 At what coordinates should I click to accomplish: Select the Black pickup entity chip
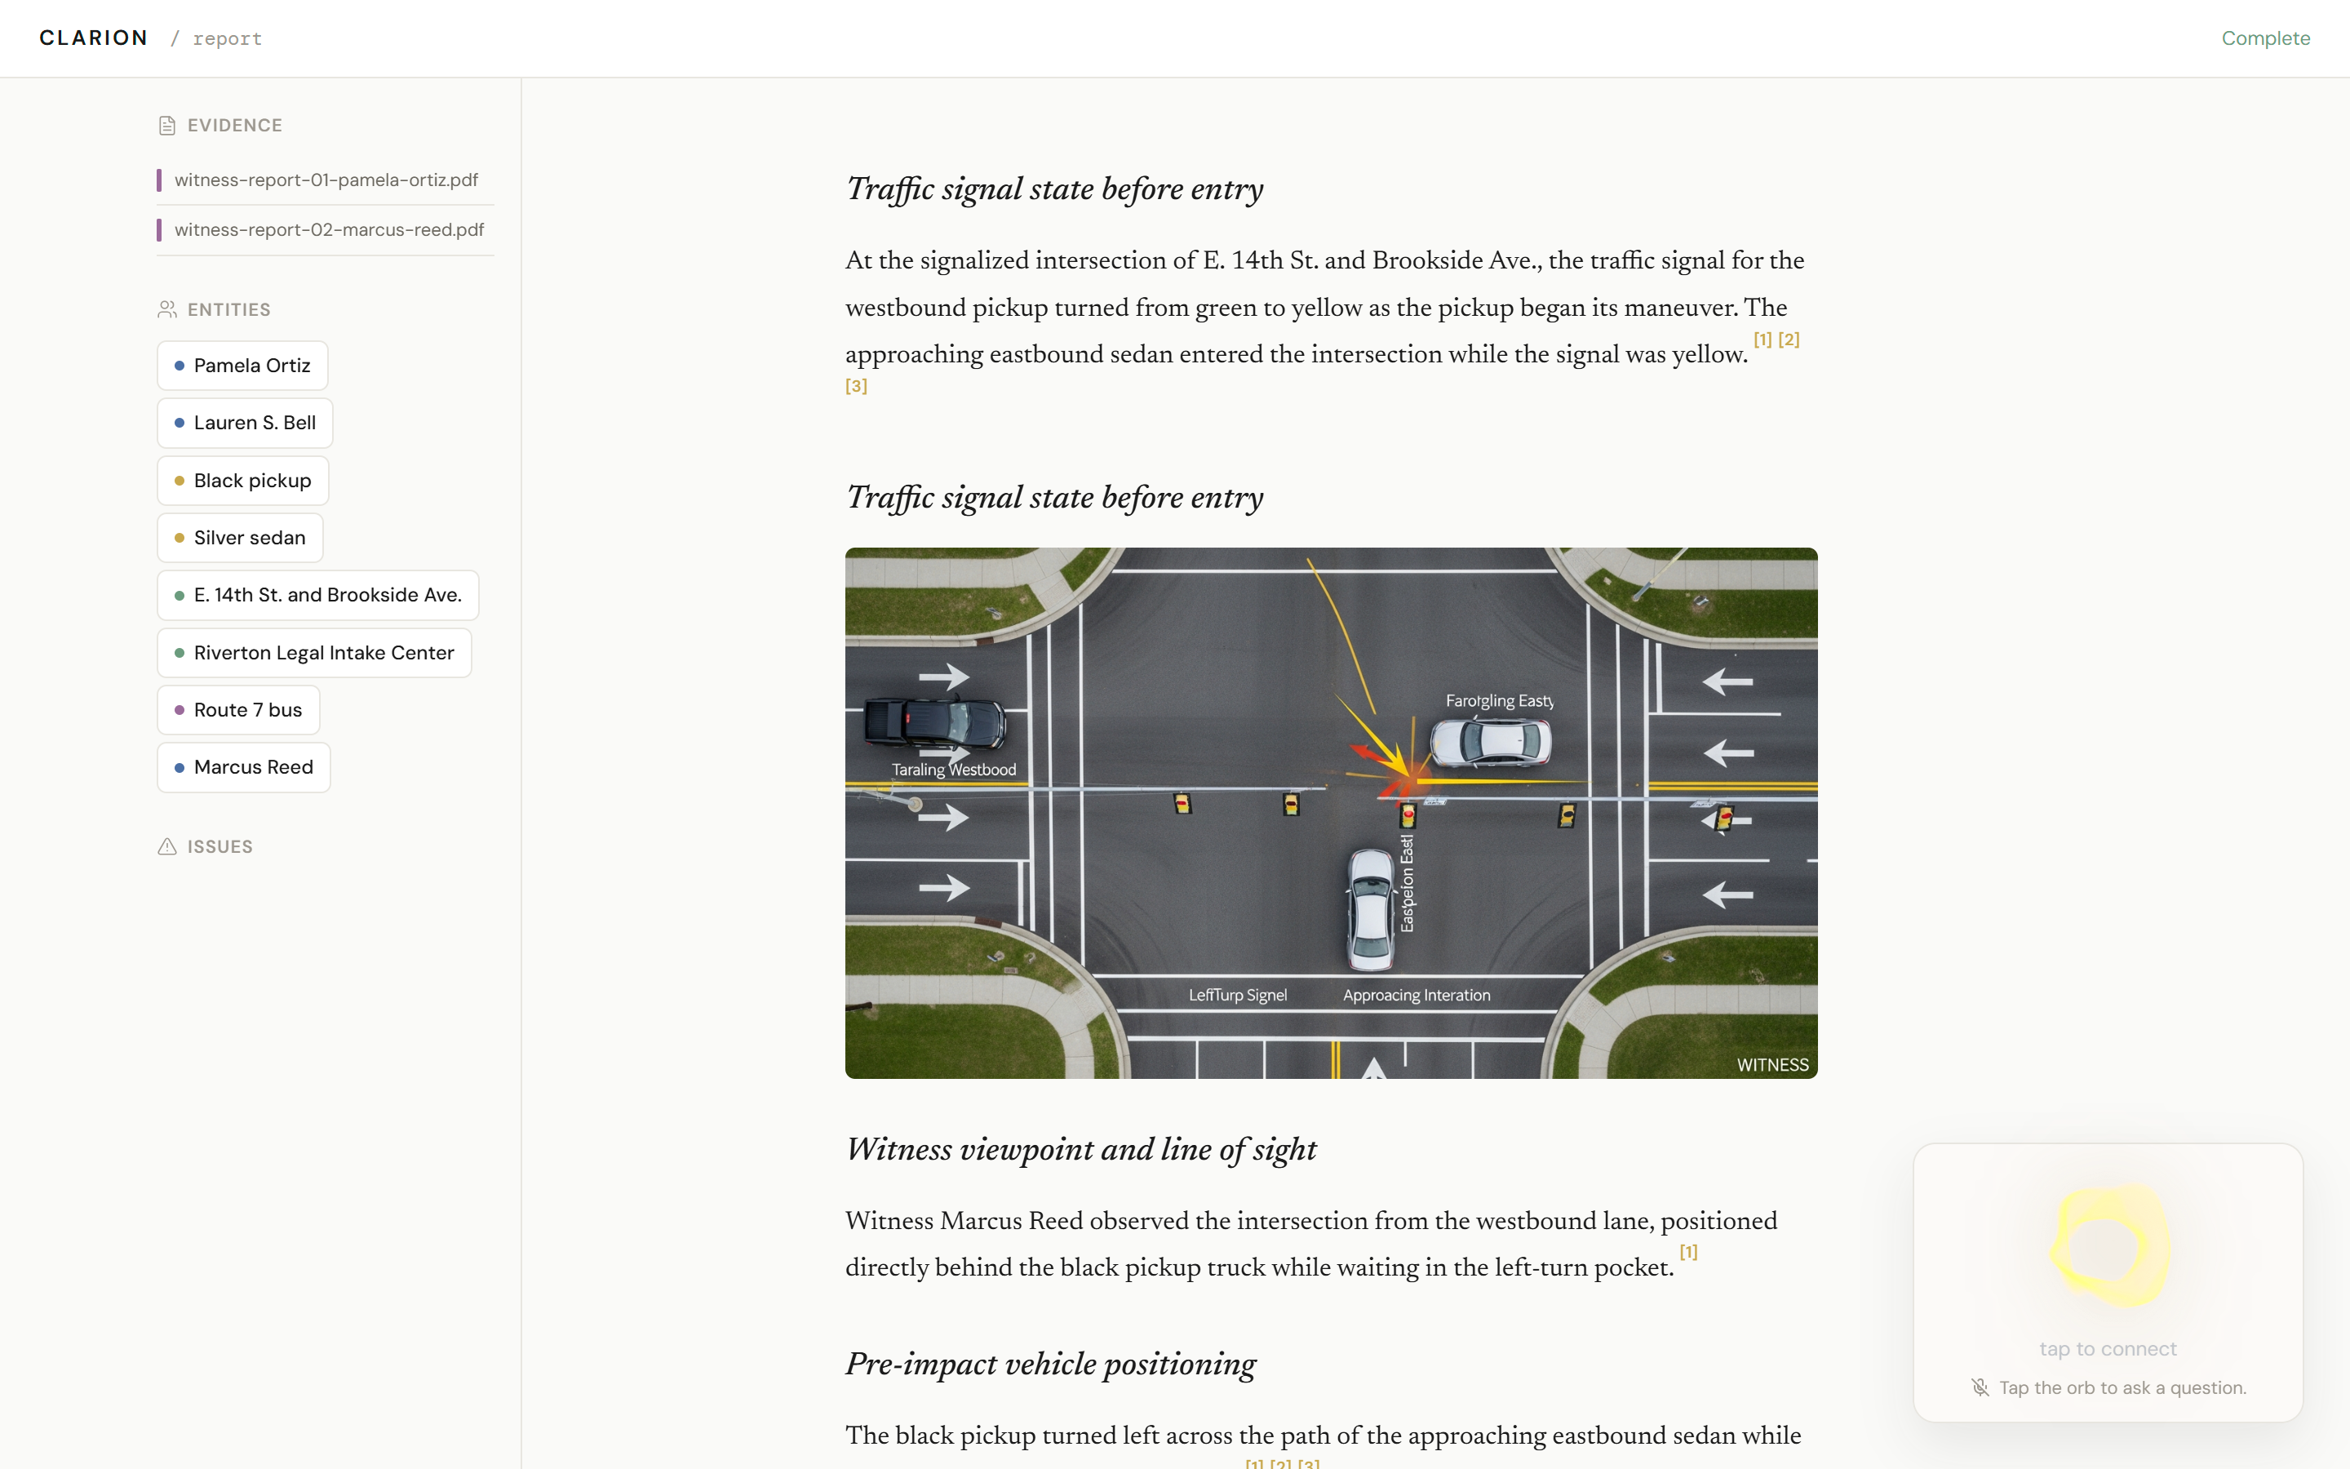pos(243,481)
